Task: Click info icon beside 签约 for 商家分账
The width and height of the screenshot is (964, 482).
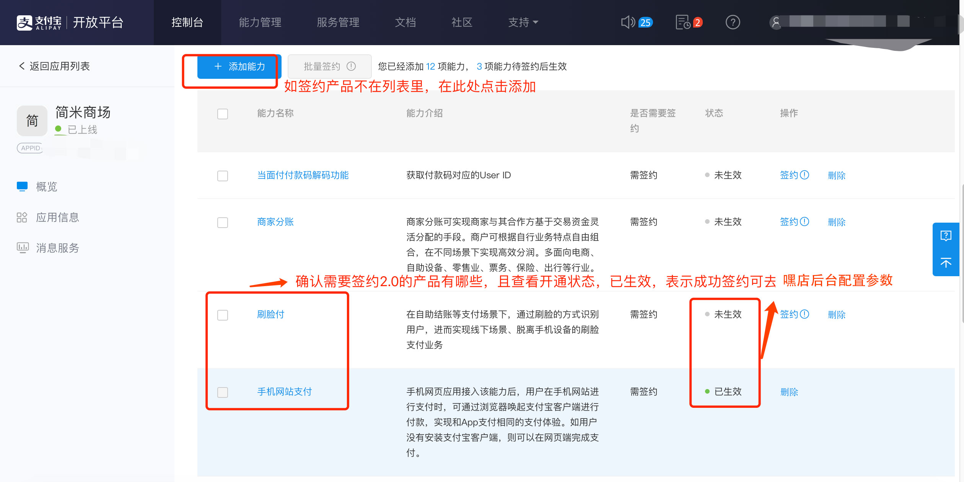Action: [804, 221]
